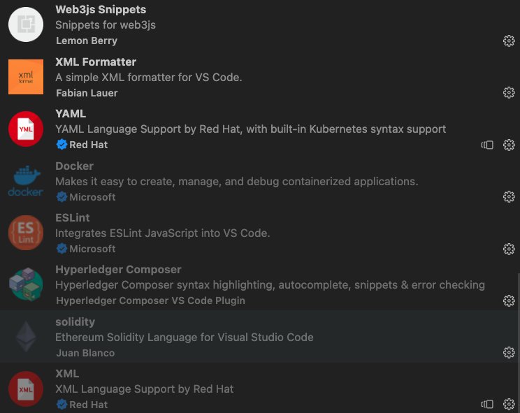Click the ESLint extension gear icon
The image size is (520, 413).
(x=509, y=249)
